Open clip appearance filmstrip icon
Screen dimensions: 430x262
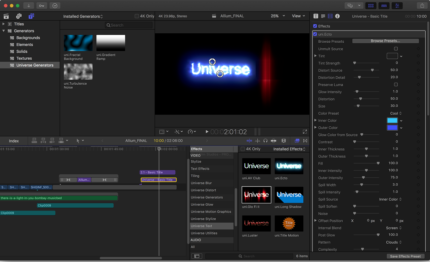[284, 141]
